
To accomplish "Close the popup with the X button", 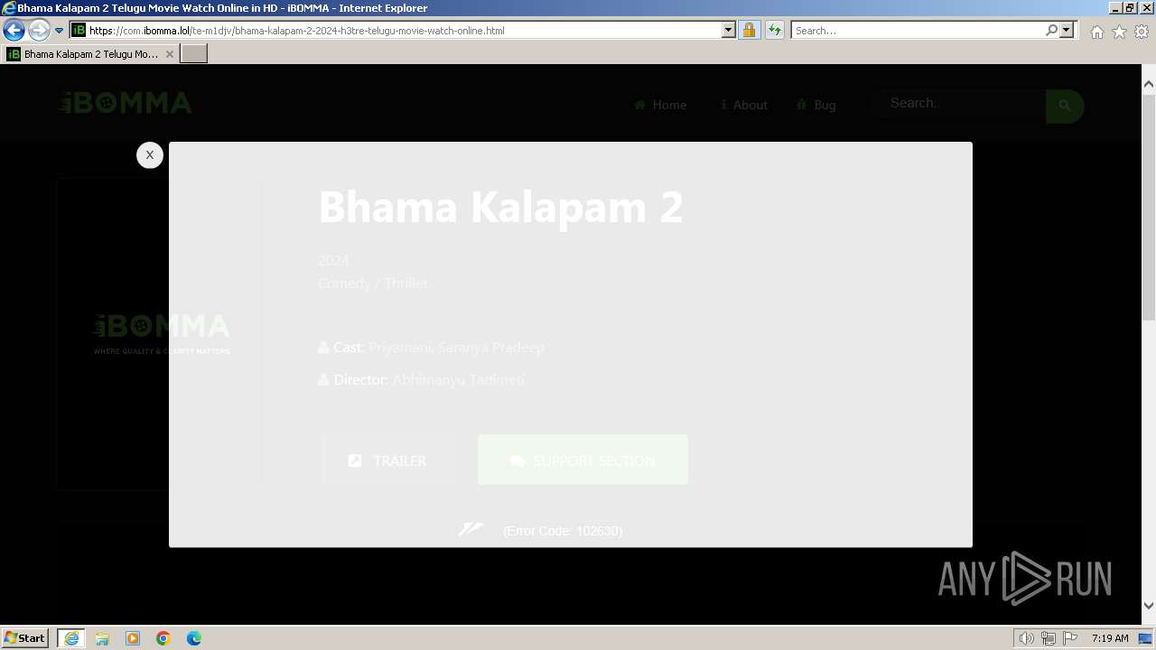I will 150,155.
